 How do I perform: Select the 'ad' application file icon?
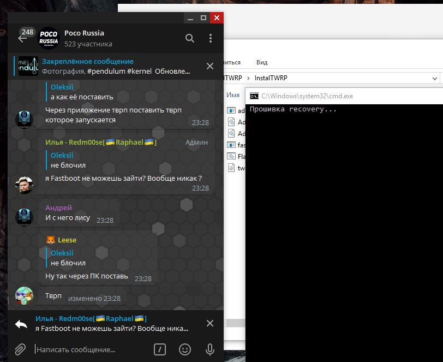[x=231, y=110]
